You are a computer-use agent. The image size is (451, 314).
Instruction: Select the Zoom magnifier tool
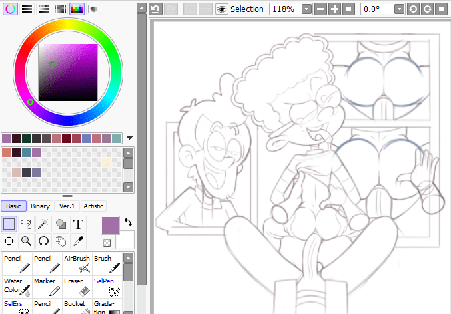(26, 241)
